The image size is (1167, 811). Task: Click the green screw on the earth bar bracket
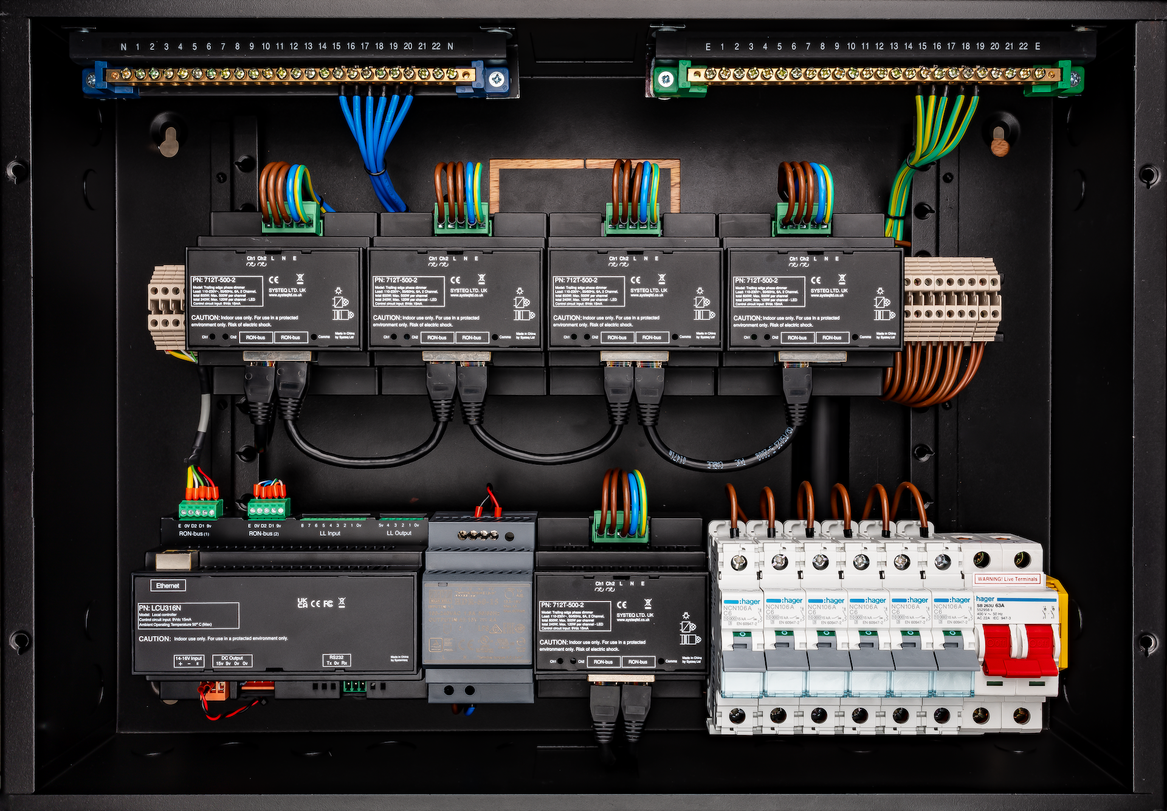click(x=666, y=79)
